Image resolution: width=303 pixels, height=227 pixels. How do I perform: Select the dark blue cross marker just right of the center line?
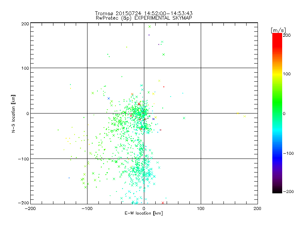(153, 119)
